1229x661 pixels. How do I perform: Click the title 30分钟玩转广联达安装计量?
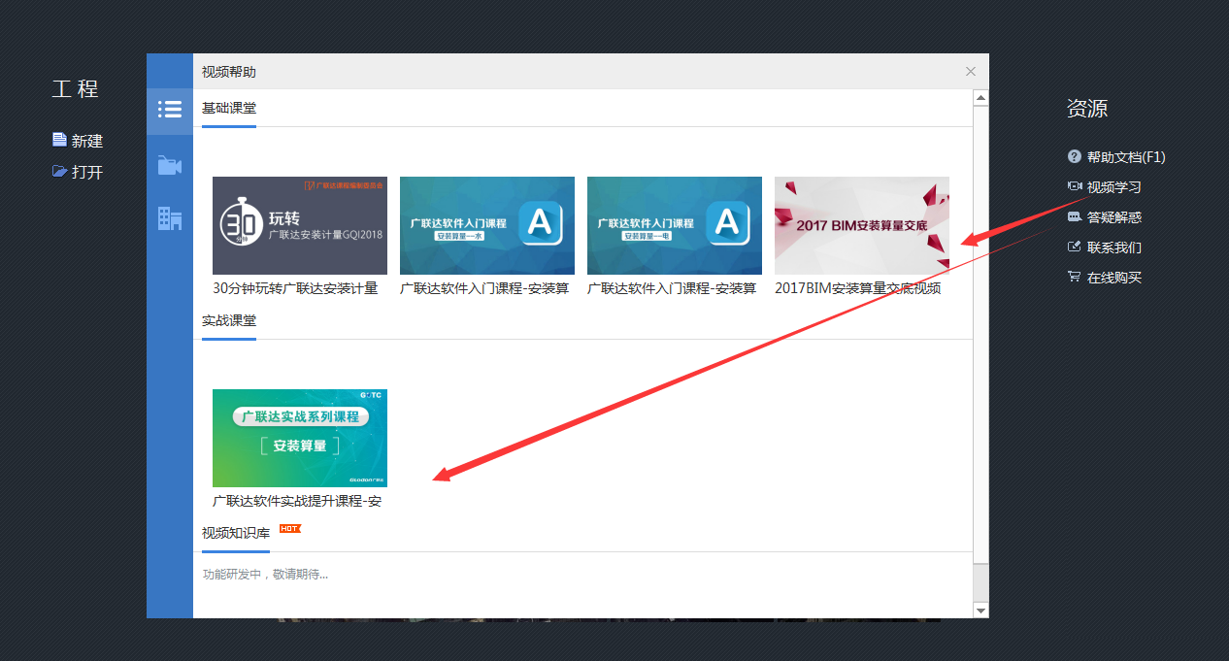pos(295,288)
